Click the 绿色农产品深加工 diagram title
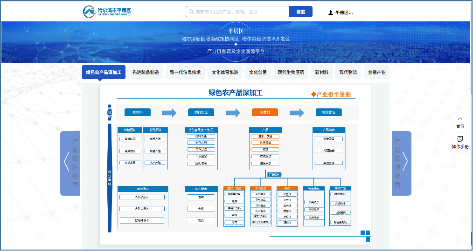Screen dimensions: 473x251 [x=236, y=93]
